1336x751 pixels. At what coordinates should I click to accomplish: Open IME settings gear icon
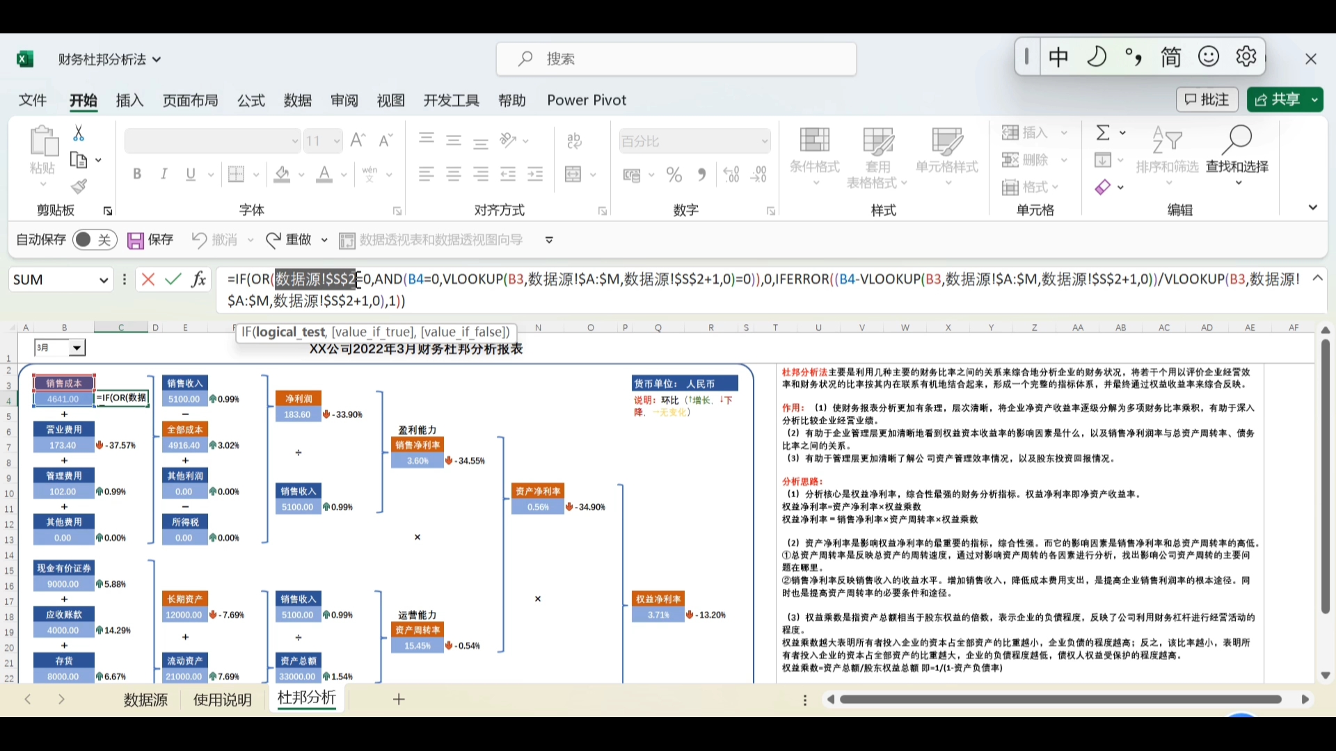[1246, 56]
